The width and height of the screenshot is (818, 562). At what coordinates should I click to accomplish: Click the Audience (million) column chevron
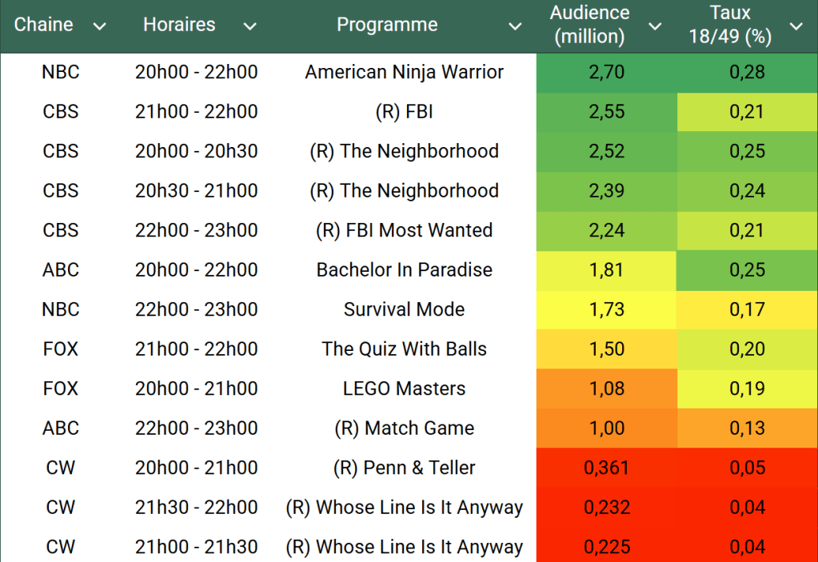(655, 26)
